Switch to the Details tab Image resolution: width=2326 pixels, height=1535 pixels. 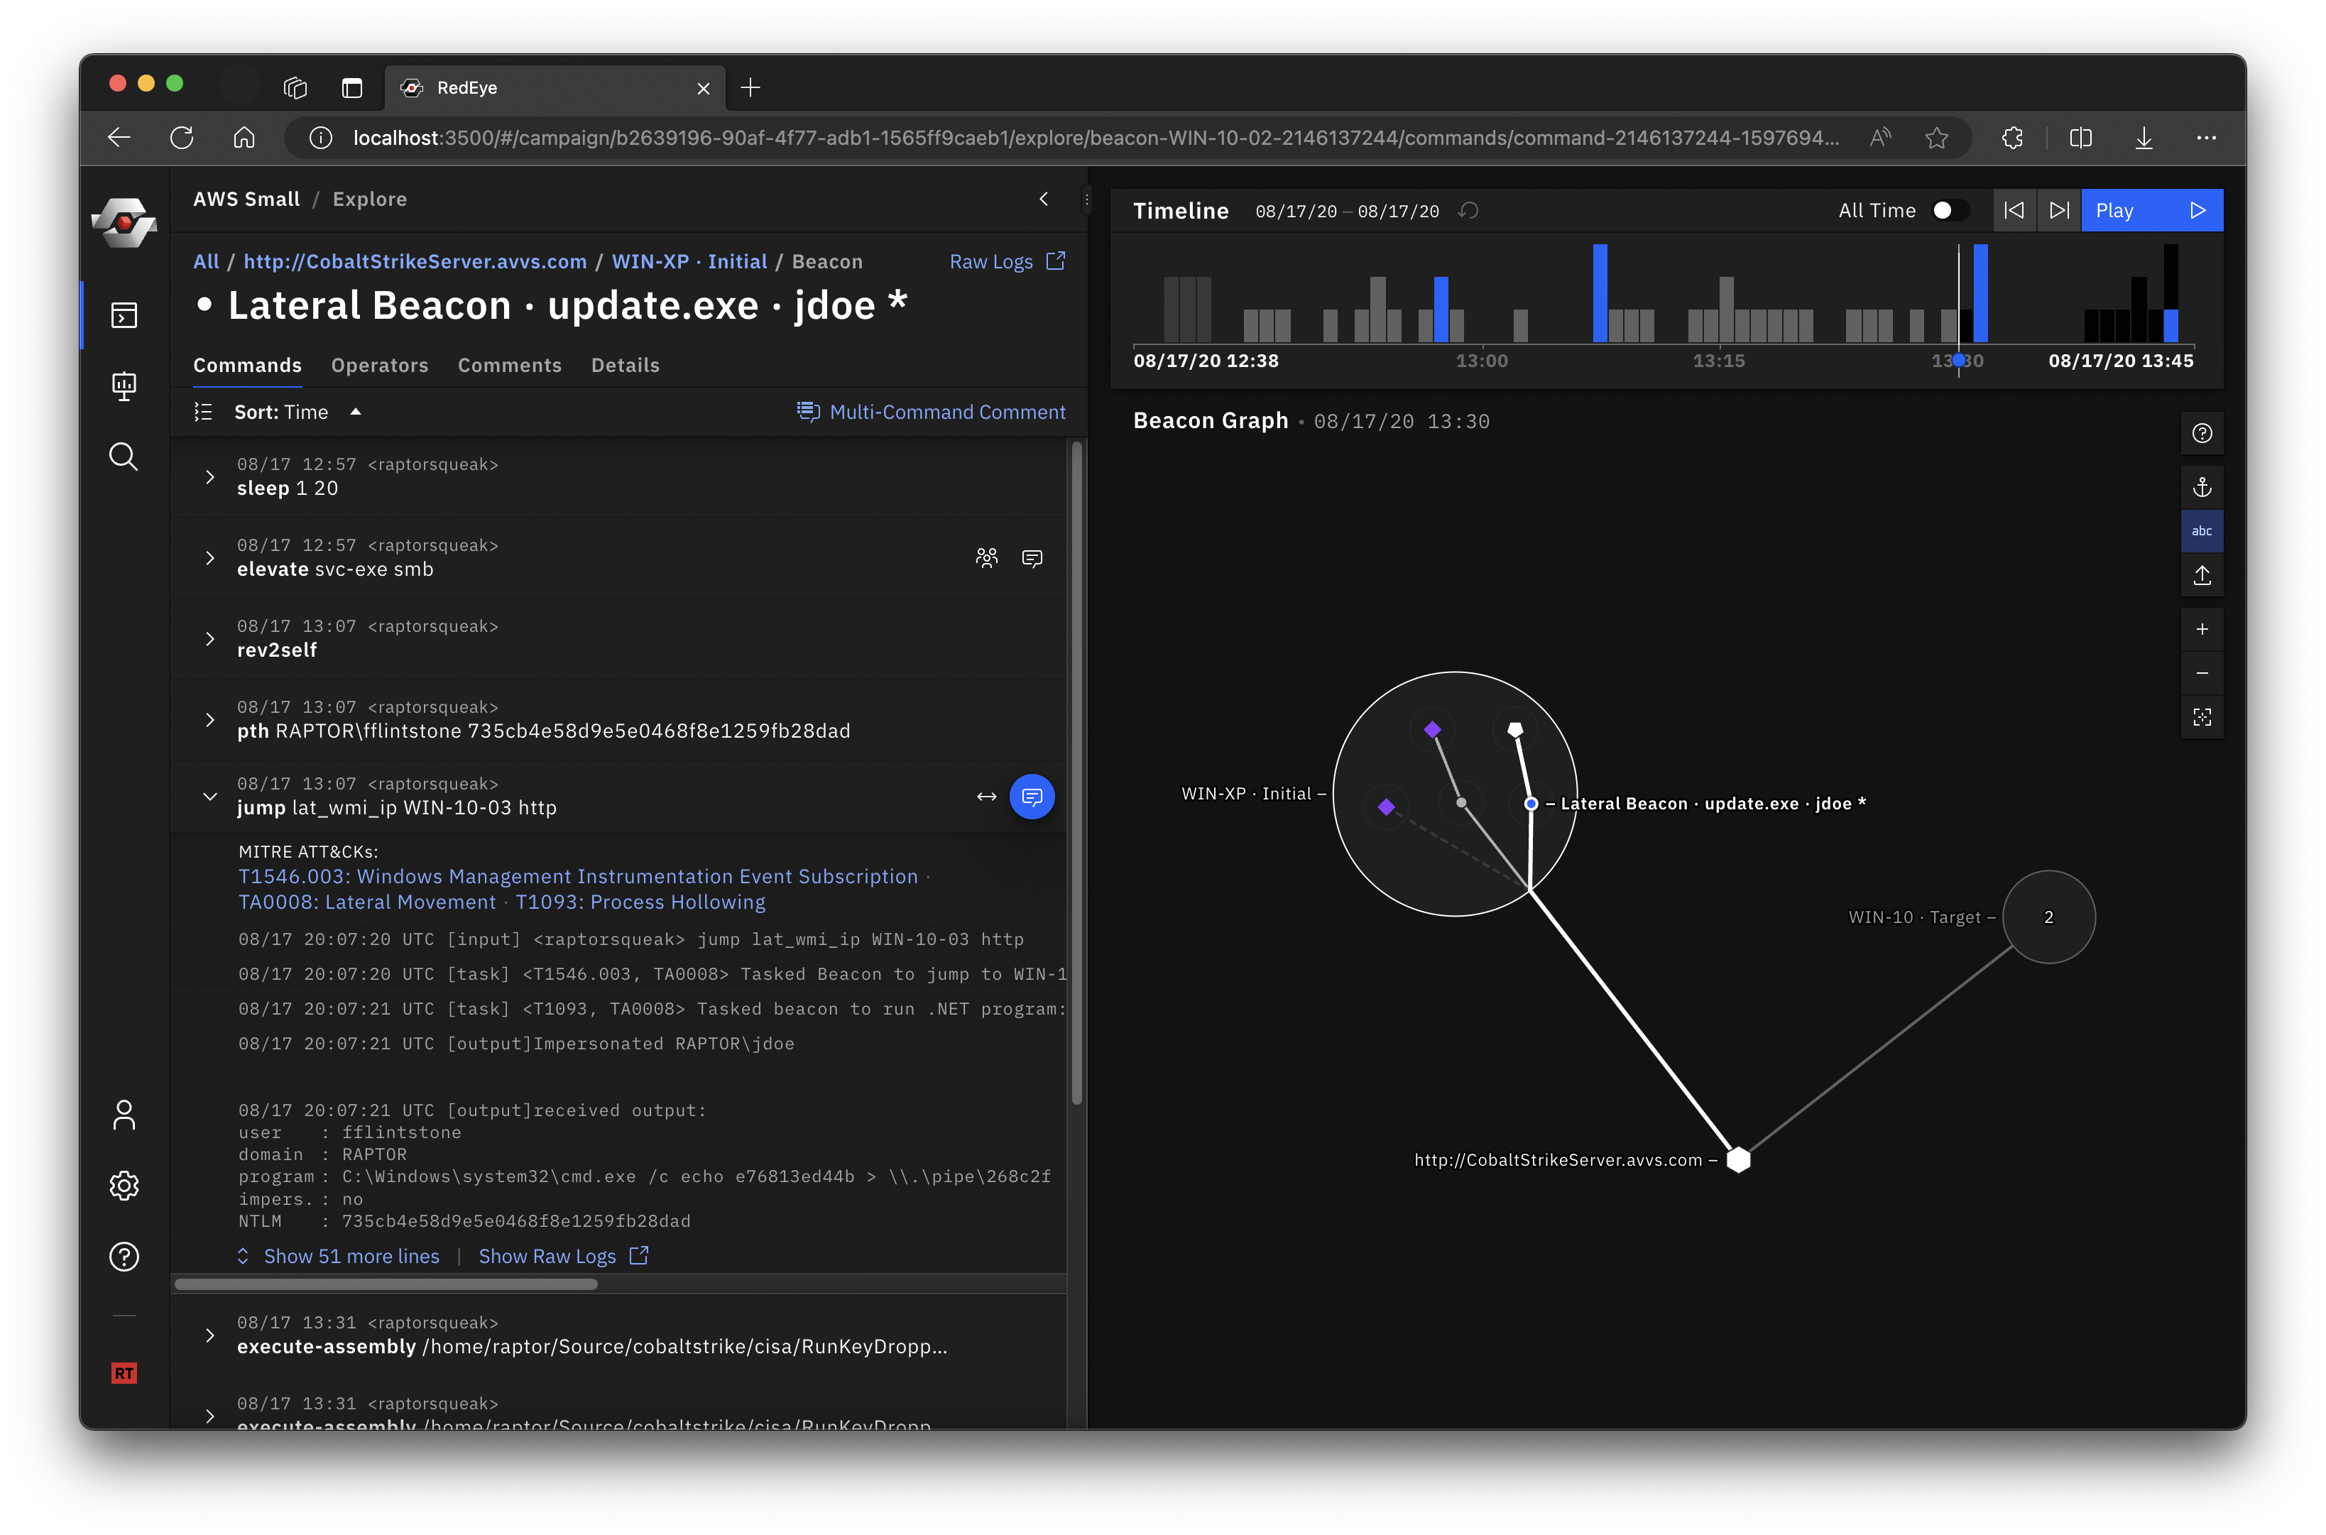[x=625, y=365]
